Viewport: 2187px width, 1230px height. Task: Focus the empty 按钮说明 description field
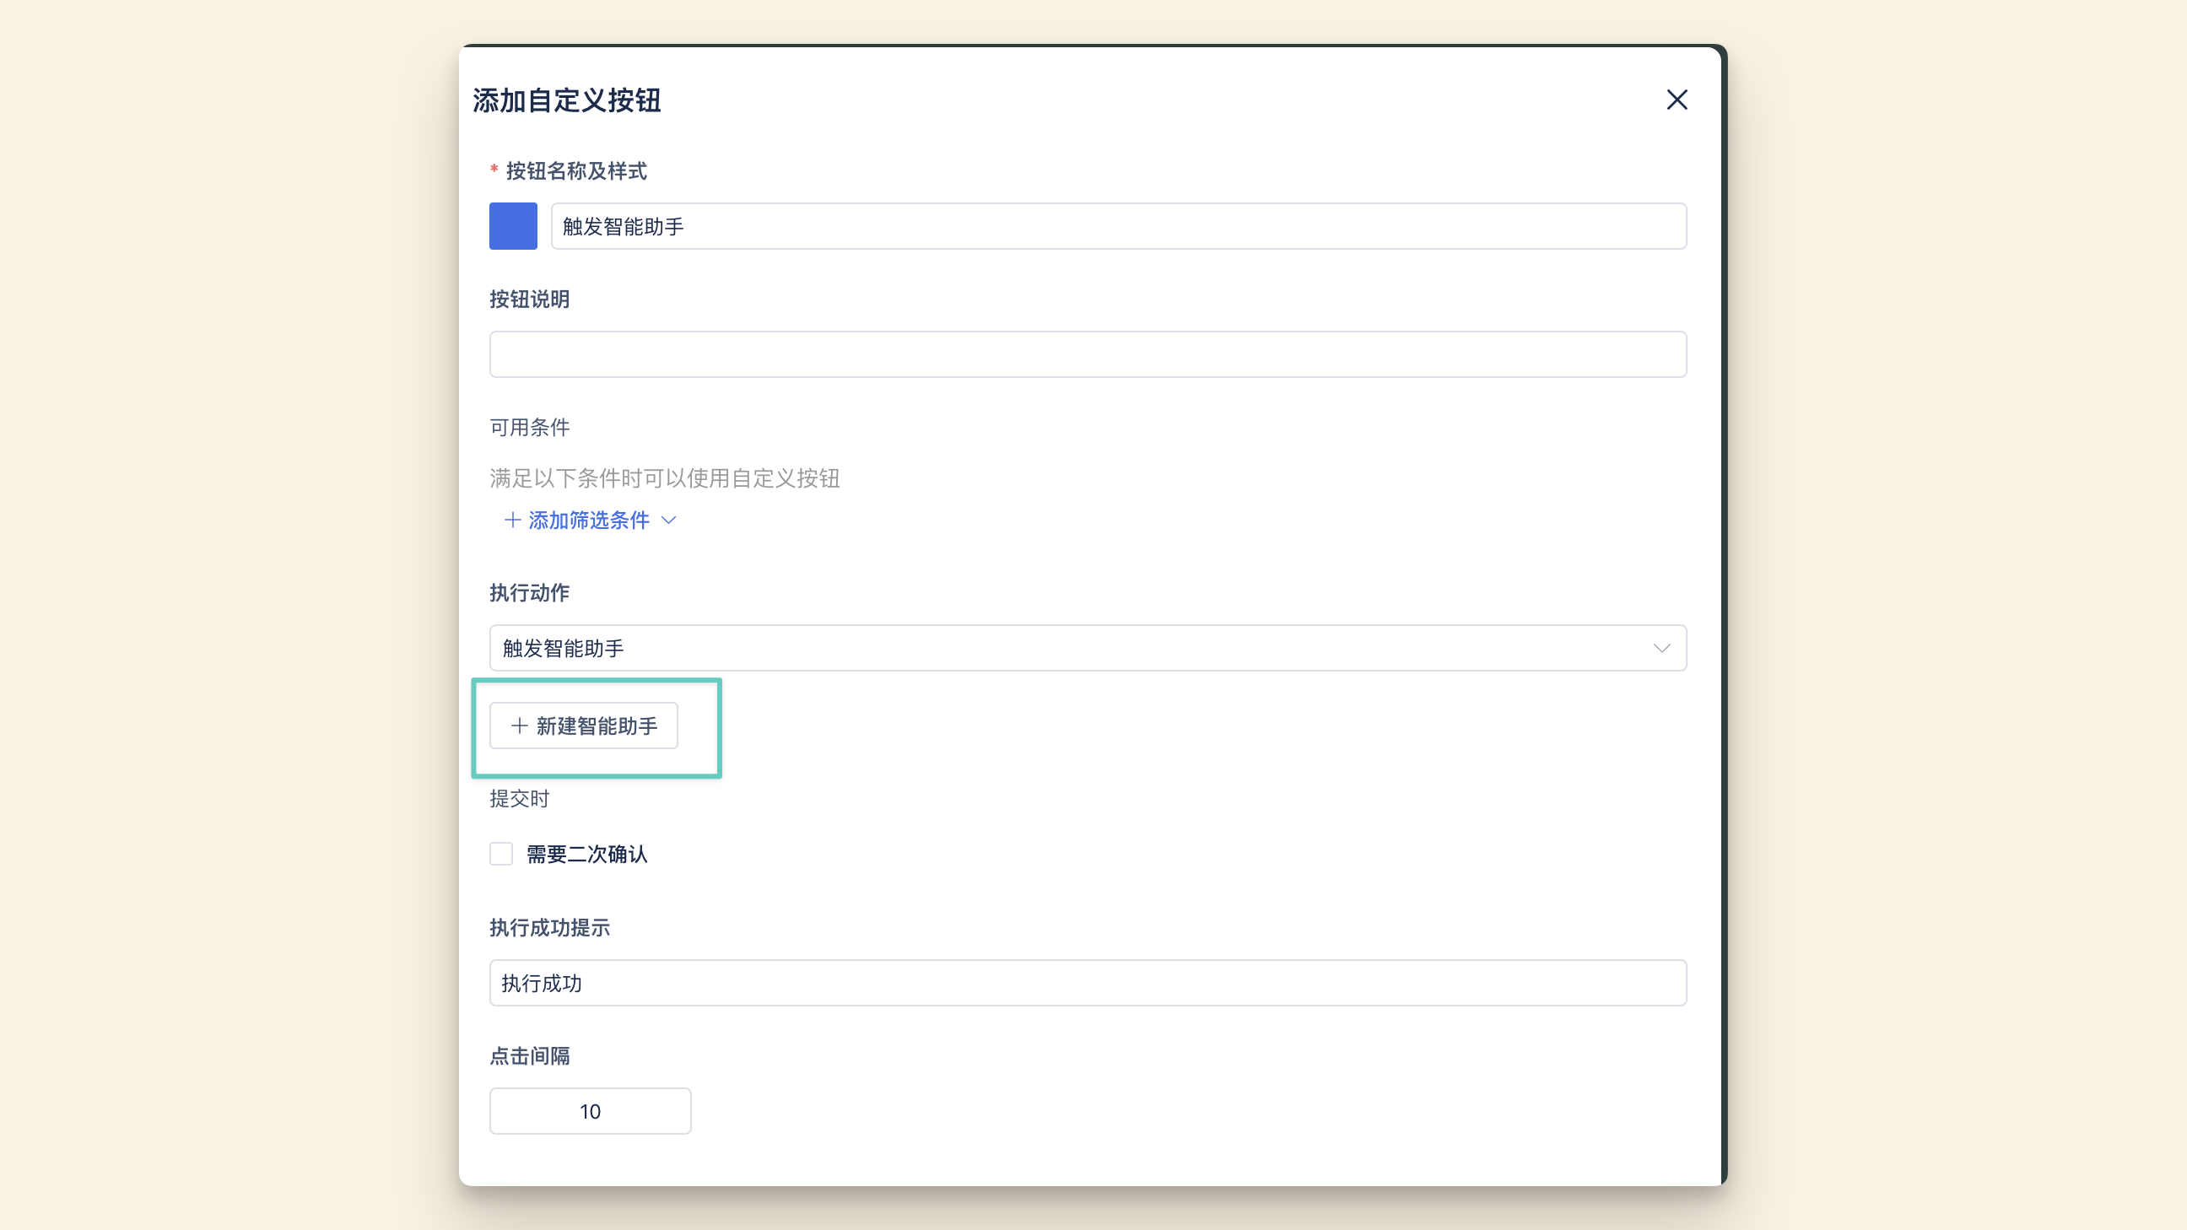pyautogui.click(x=1087, y=354)
